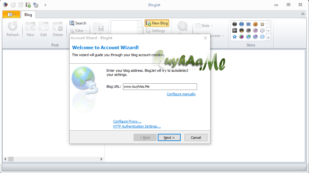Open blog Settings in ribbon

156,31
